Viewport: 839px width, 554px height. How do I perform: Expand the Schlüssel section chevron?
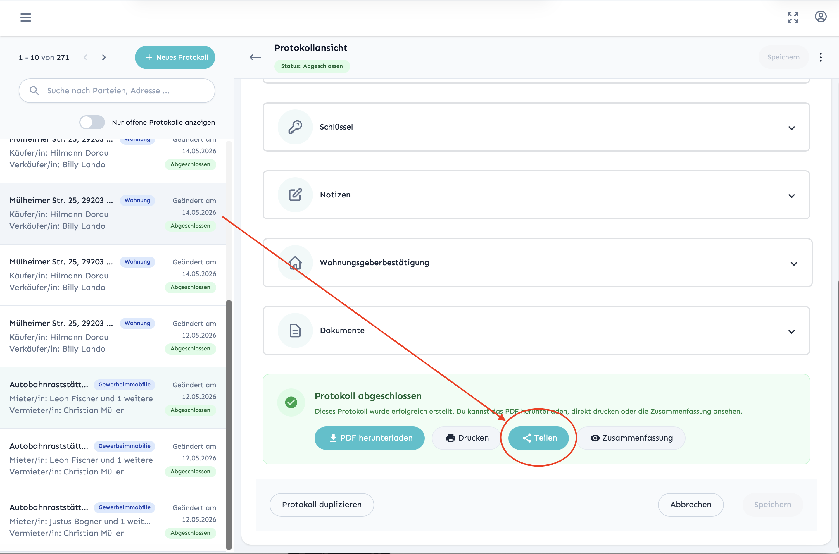[x=791, y=128]
